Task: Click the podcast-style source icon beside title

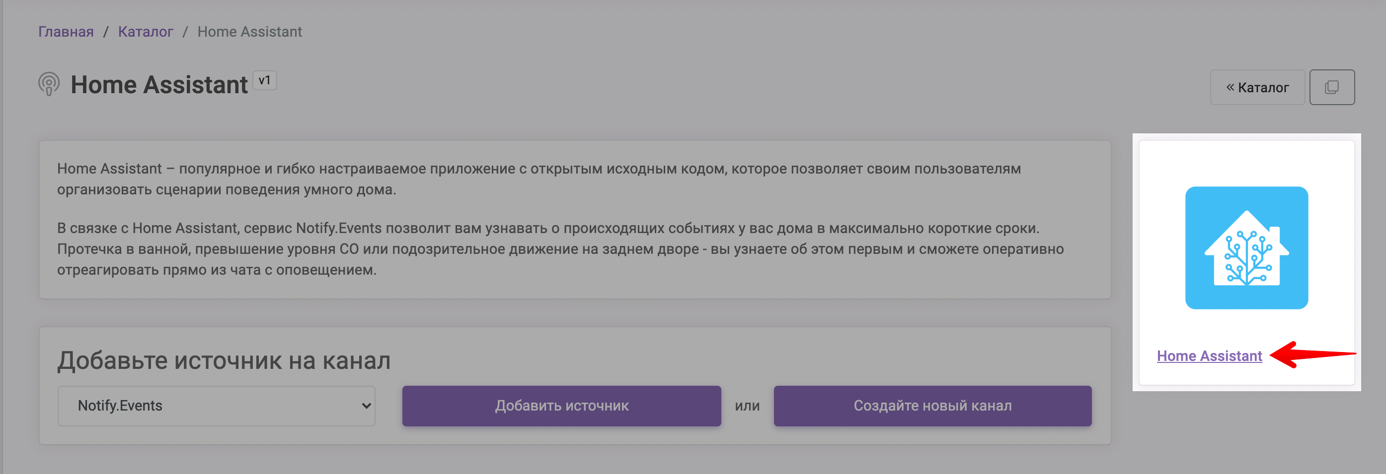Action: click(x=49, y=84)
